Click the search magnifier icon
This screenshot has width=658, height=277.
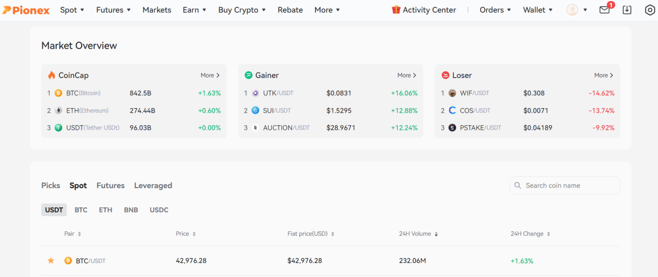pyautogui.click(x=518, y=186)
